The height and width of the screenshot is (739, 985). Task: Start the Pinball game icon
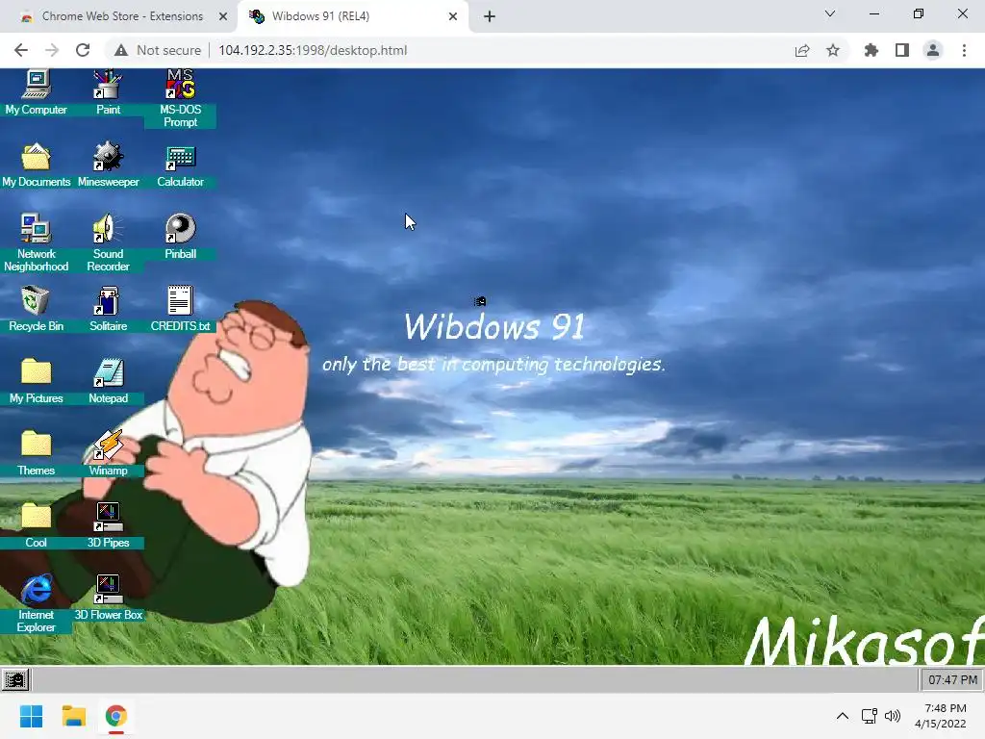tap(180, 237)
